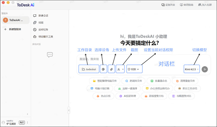This screenshot has width=217, height=127.
Task: Click the scissors screenshot icon
Action: tap(119, 69)
